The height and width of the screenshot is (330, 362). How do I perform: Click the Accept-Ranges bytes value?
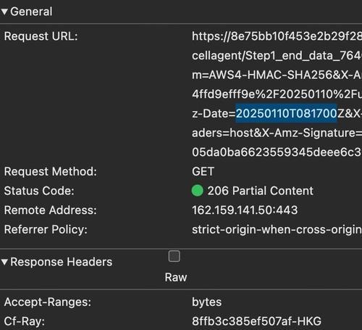[206, 302]
